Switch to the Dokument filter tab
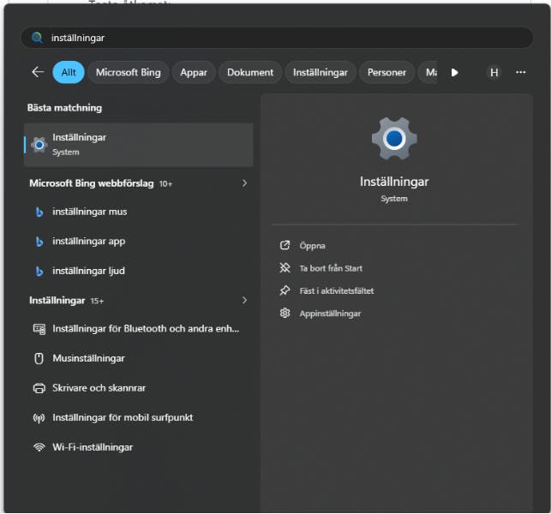This screenshot has width=551, height=514. (x=250, y=73)
